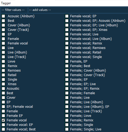Tick the 'Female vocal; Remixes' checkbox

pyautogui.click(x=67, y=48)
